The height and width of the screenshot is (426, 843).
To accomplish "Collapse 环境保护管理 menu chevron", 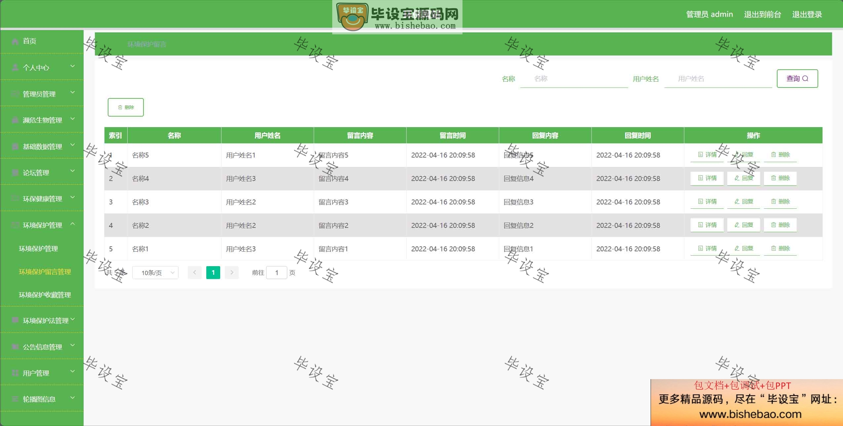I will (73, 224).
